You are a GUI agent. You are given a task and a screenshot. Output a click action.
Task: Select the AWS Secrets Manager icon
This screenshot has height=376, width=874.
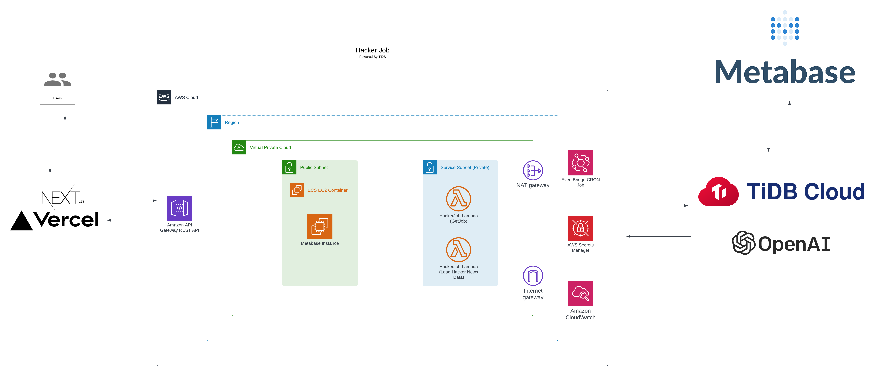[x=580, y=228]
